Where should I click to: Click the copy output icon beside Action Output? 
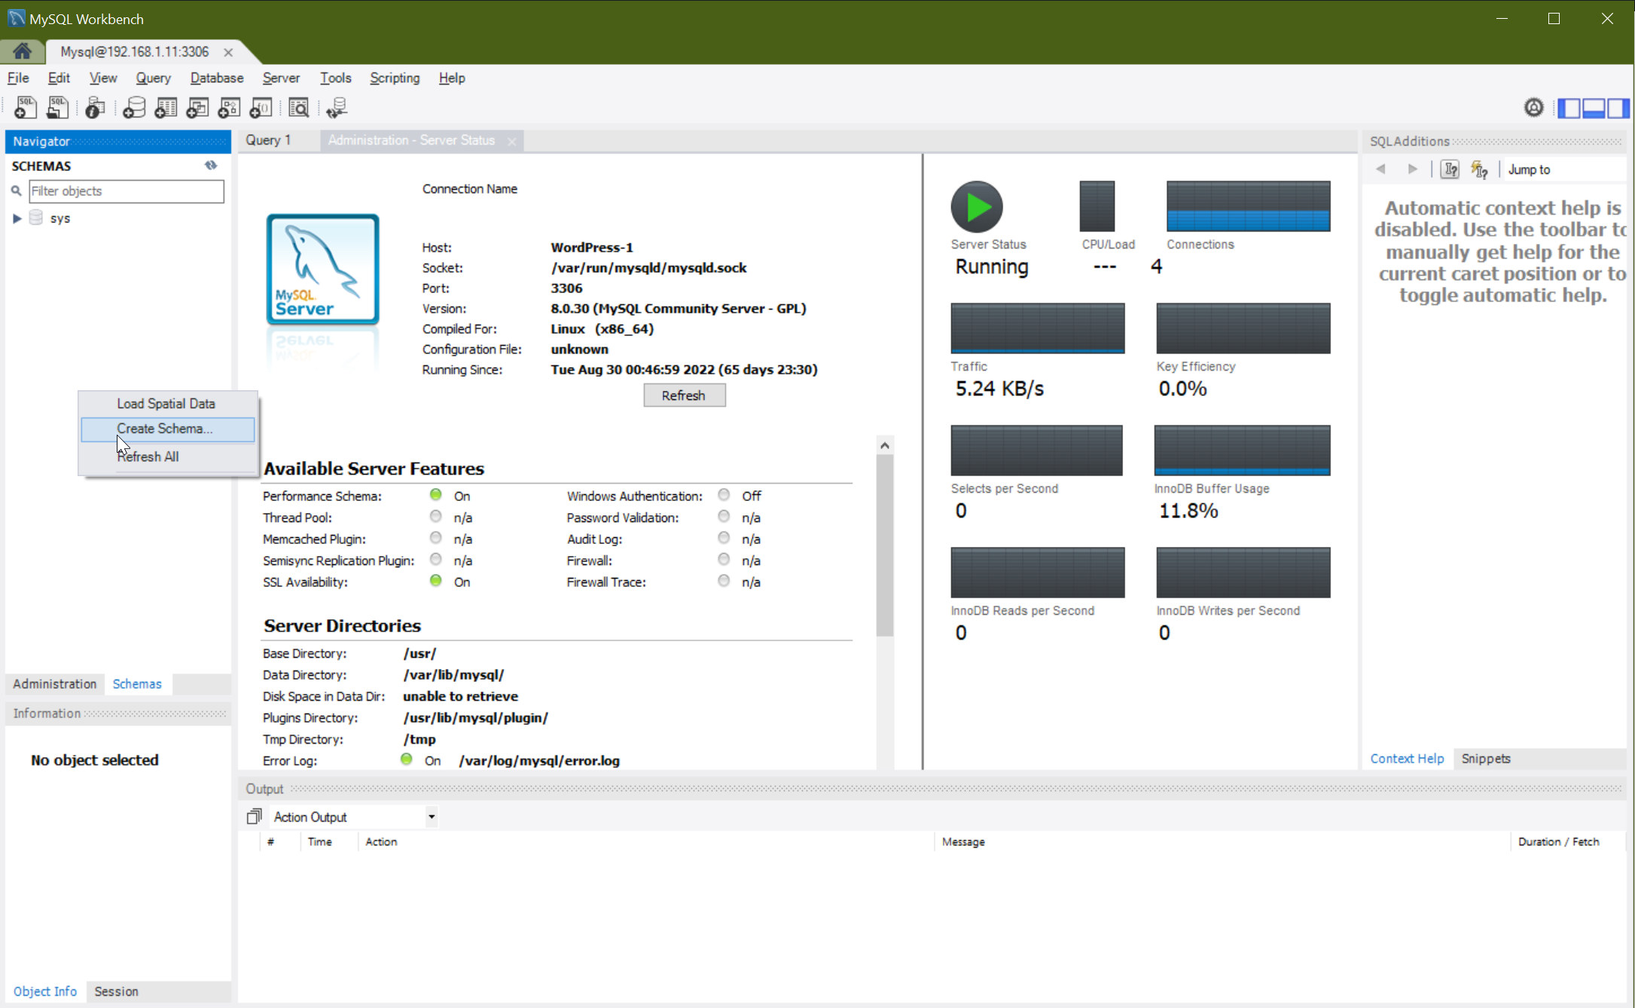coord(255,816)
